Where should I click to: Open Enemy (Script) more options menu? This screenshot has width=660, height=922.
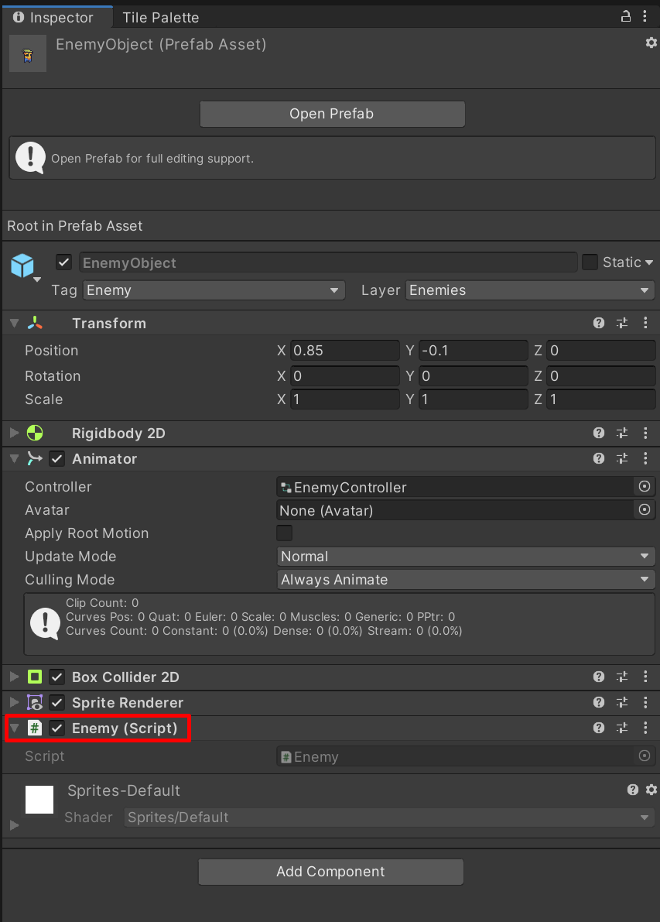[645, 728]
